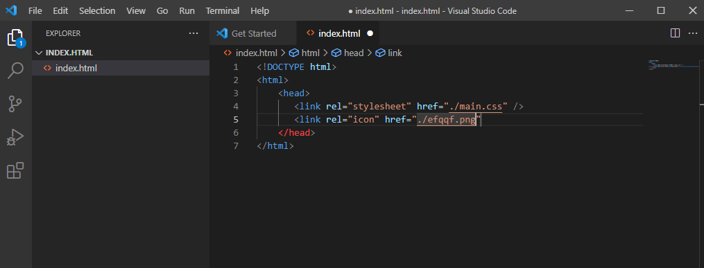This screenshot has width=704, height=268.
Task: Click head element in the breadcrumb
Action: click(353, 53)
